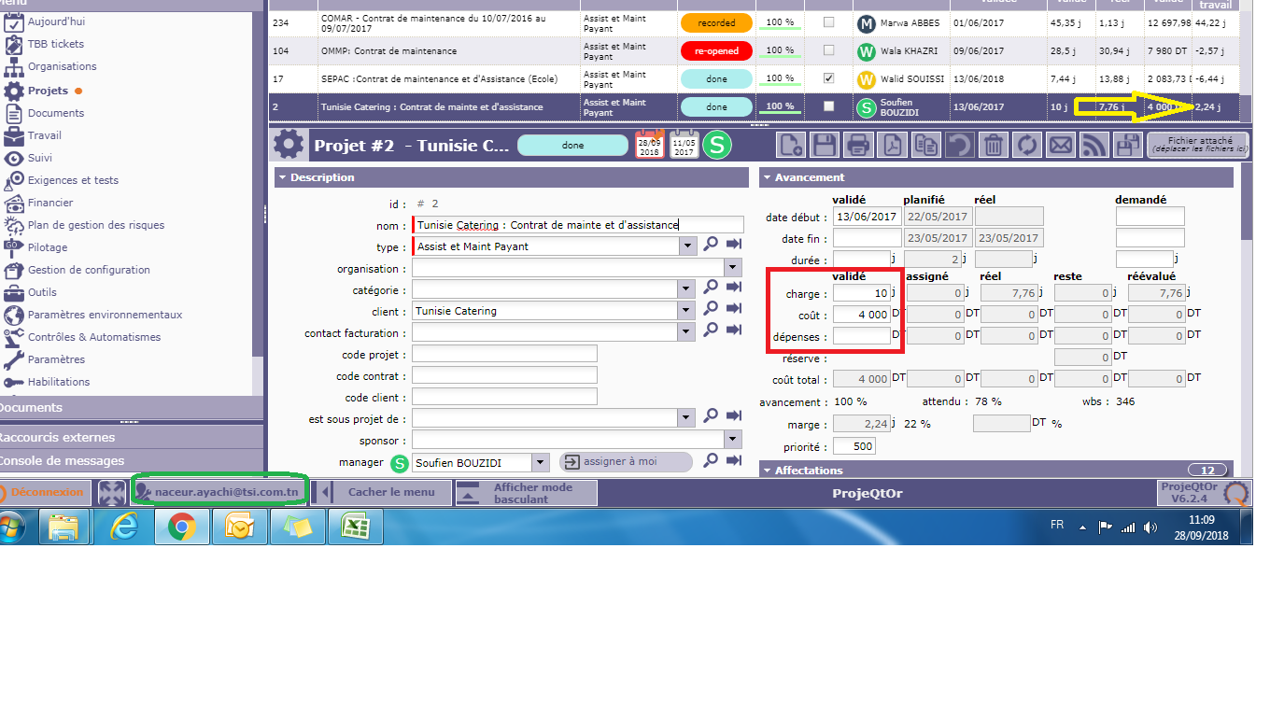Open Outlook from the taskbar
1270x717 pixels.
click(239, 528)
